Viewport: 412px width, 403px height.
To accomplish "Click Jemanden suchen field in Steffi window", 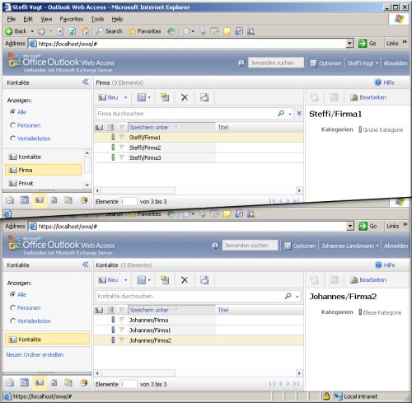I will coord(276,63).
